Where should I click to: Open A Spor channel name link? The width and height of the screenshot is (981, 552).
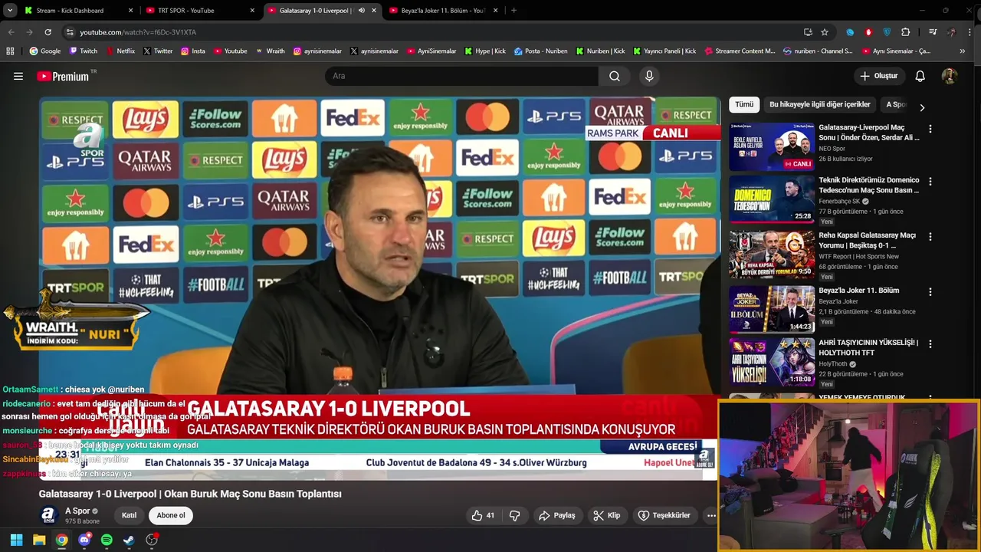pos(77,511)
